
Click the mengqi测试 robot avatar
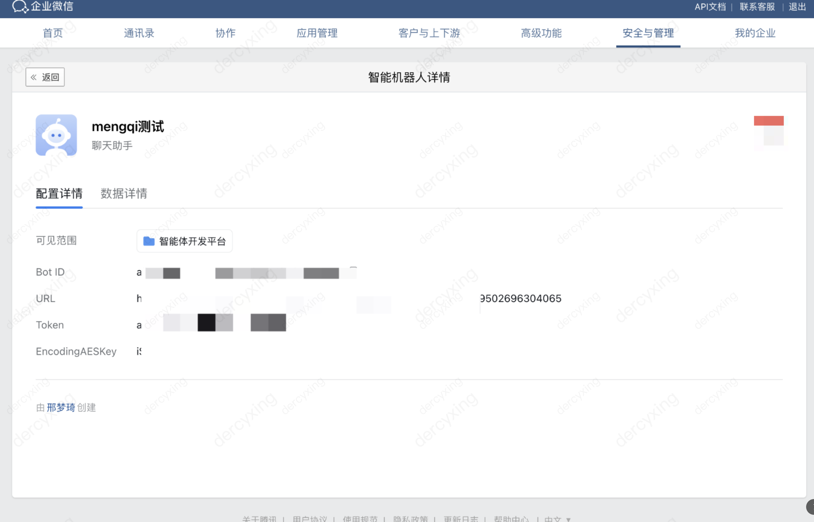(x=56, y=135)
